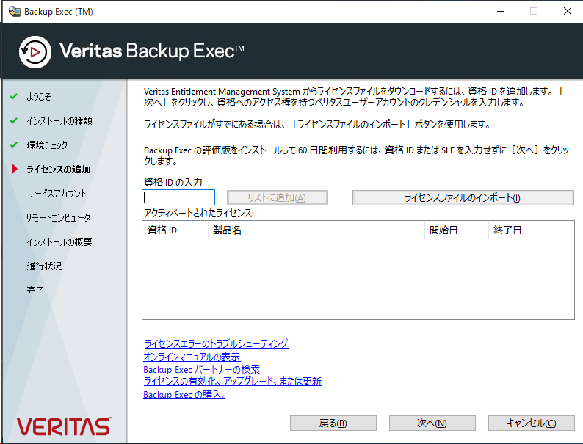Open ライセンスの有効化、アップグレード、または更新 link

coord(232,381)
